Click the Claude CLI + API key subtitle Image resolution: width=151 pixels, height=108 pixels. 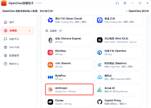point(65,91)
